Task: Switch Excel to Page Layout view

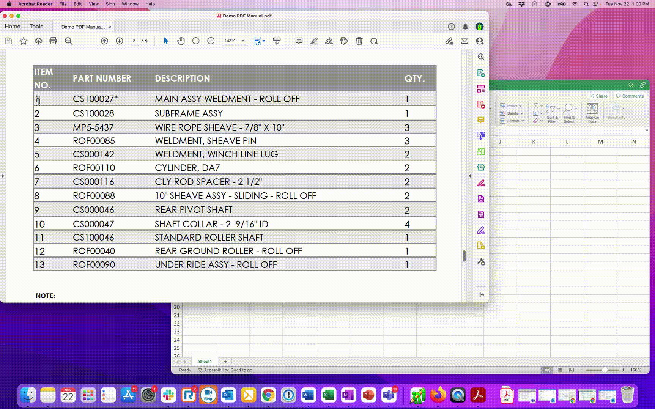Action: [559, 370]
